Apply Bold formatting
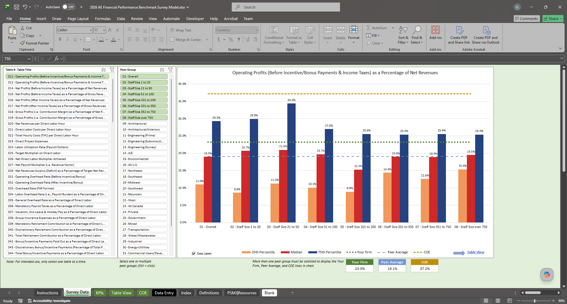This screenshot has width=567, height=304. pos(60,39)
